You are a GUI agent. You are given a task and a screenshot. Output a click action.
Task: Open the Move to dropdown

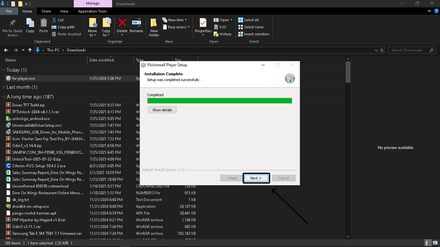click(x=92, y=33)
